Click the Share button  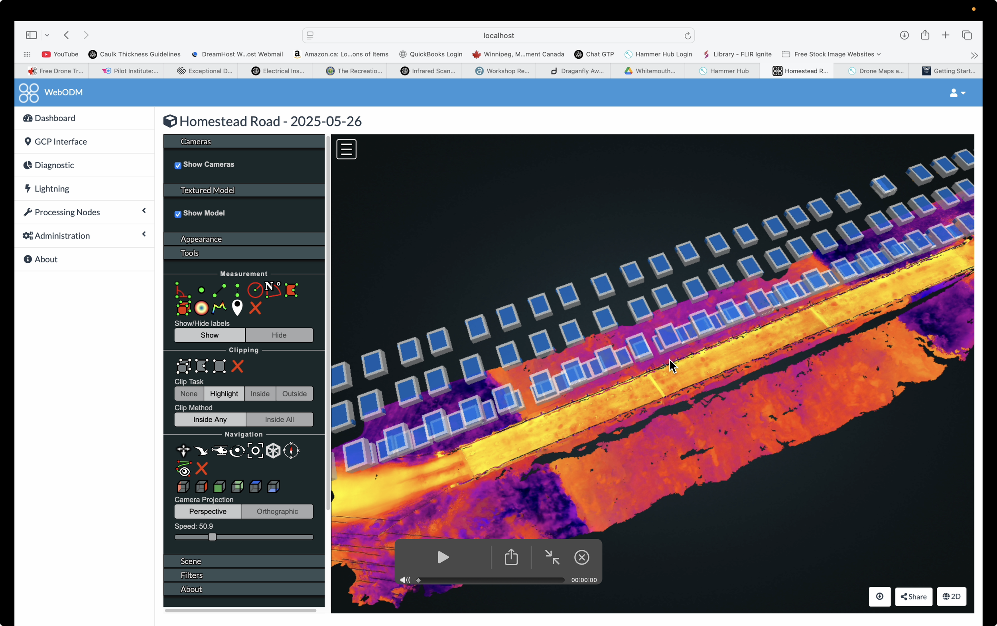(x=913, y=596)
